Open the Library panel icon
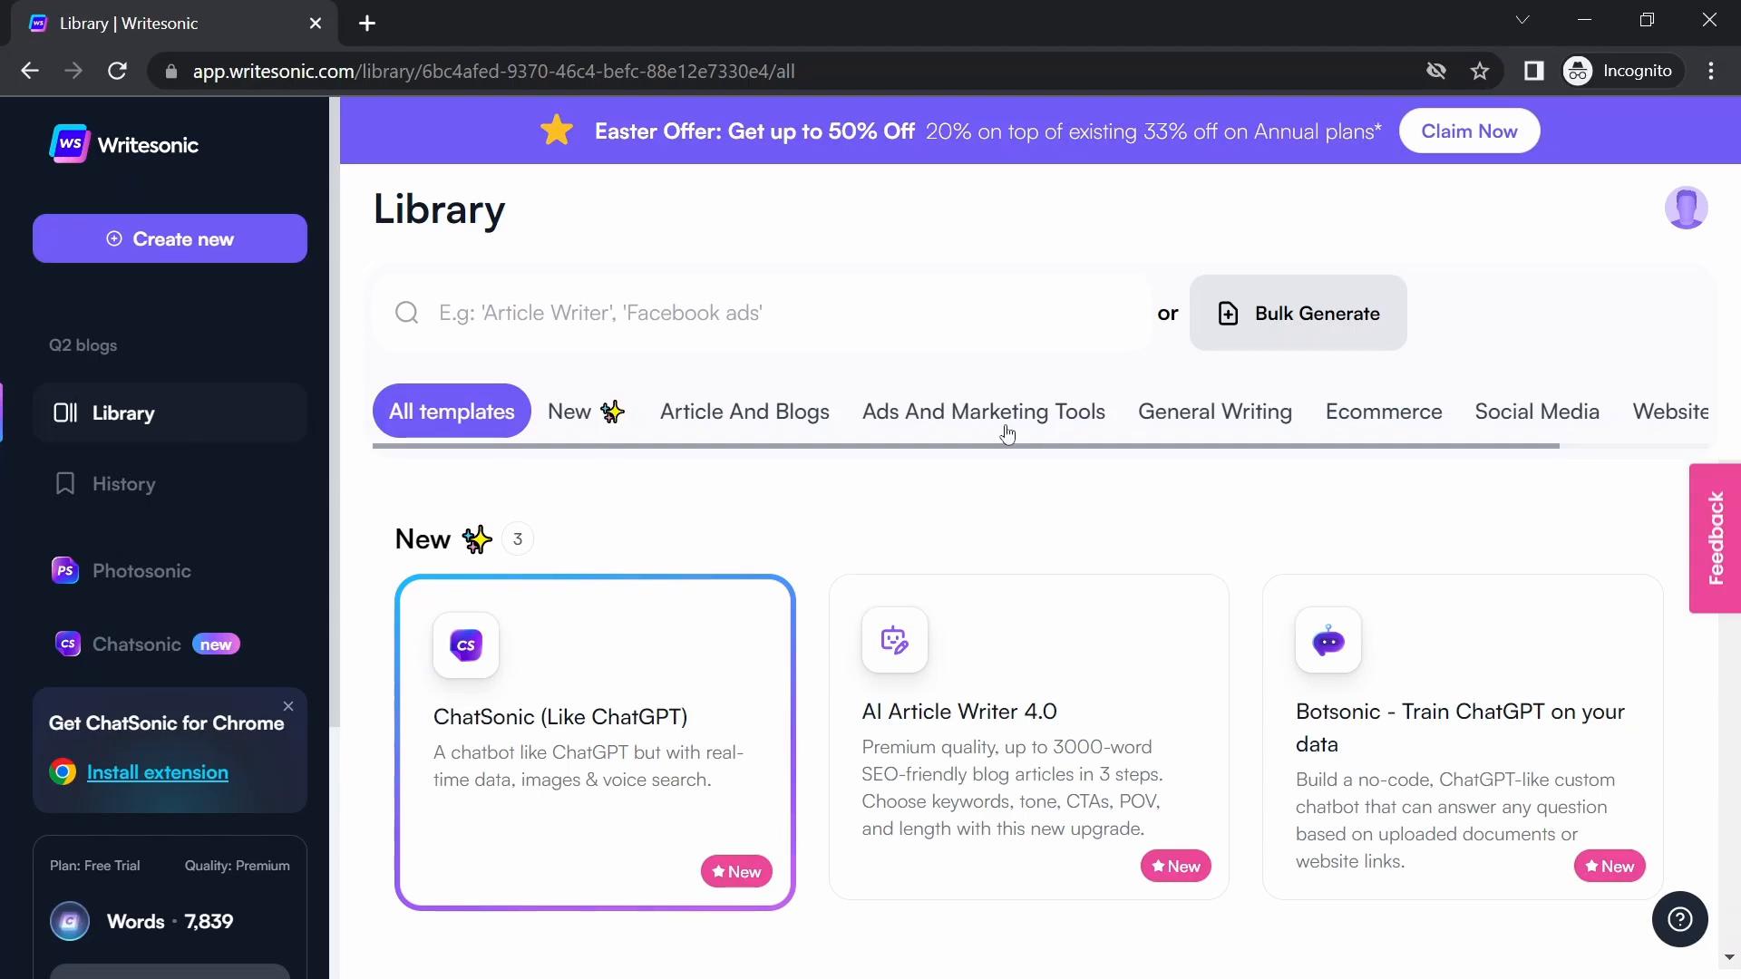 click(x=64, y=412)
